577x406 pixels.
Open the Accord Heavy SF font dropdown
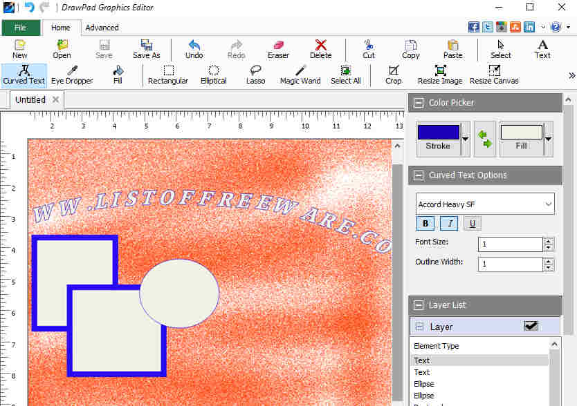pyautogui.click(x=485, y=204)
